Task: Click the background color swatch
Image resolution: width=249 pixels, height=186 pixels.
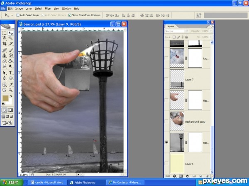Action: click(10, 103)
